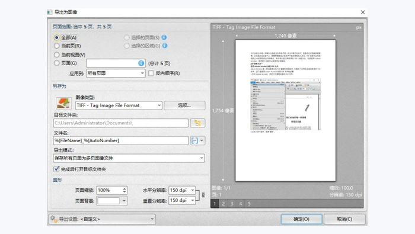This screenshot has width=415, height=234.
Task: Click the info icon beside 选择的区域(G)
Action: [165, 46]
